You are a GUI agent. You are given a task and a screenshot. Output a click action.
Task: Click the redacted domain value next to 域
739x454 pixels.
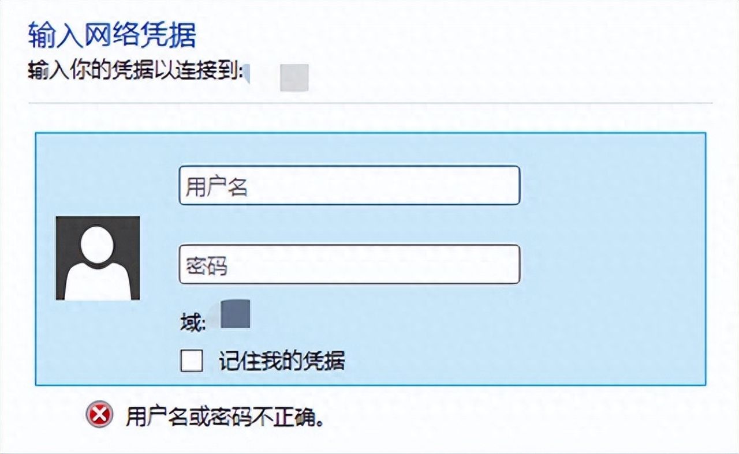tap(234, 316)
